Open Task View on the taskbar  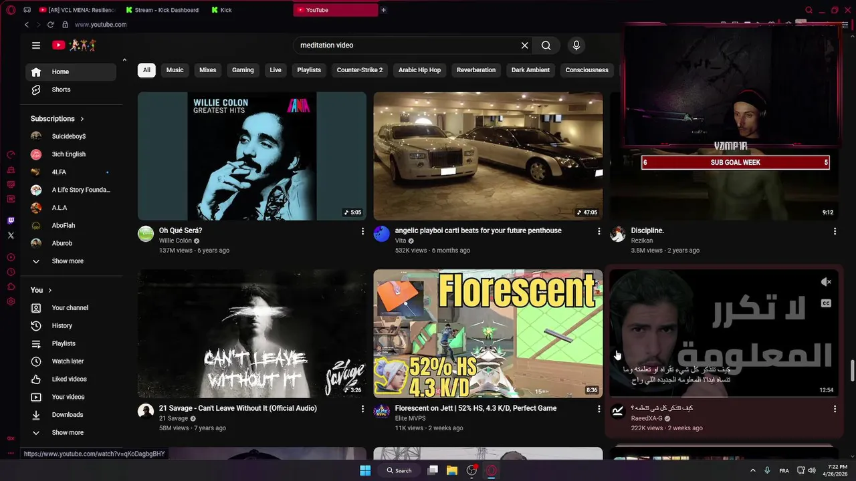pos(433,470)
